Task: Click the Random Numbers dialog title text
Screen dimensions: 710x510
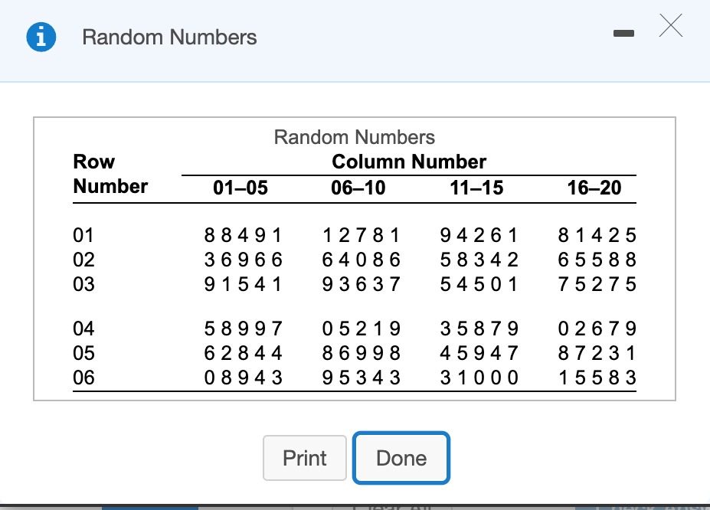Action: pos(169,37)
